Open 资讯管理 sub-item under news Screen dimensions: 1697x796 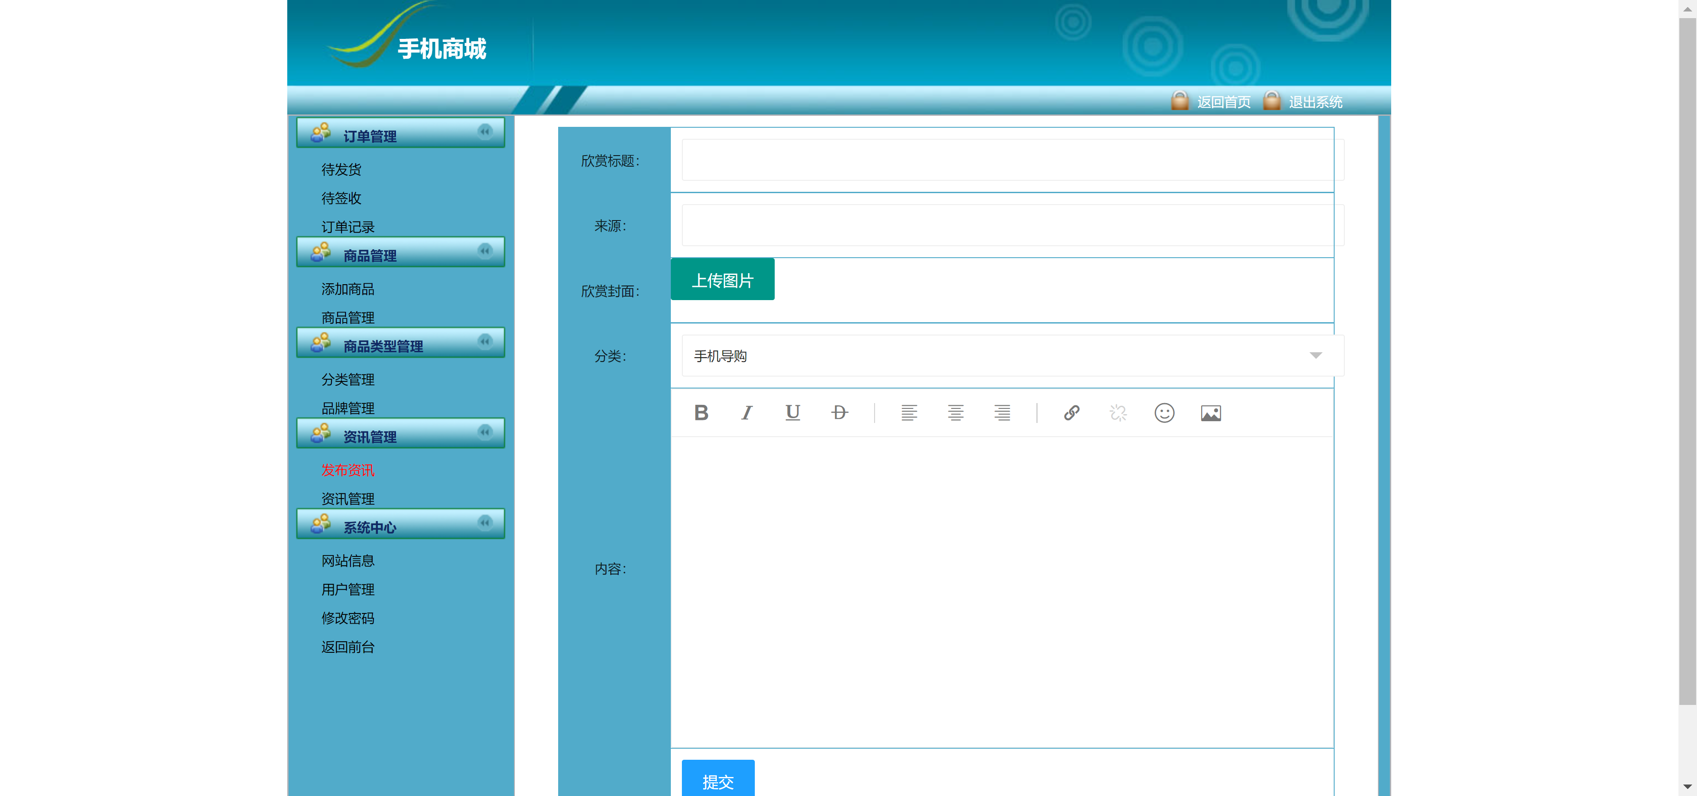pyautogui.click(x=348, y=499)
